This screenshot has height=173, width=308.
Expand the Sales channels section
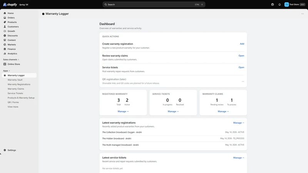[x=11, y=60]
